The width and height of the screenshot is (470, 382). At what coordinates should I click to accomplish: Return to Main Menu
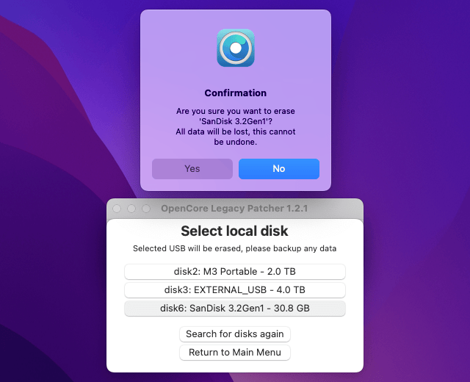point(235,353)
